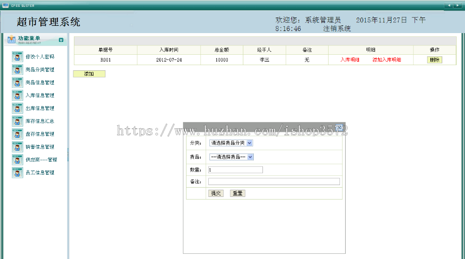This screenshot has height=259, width=465.
Task: Click the 出库信息管理 sidebar icon
Action: coord(17,108)
